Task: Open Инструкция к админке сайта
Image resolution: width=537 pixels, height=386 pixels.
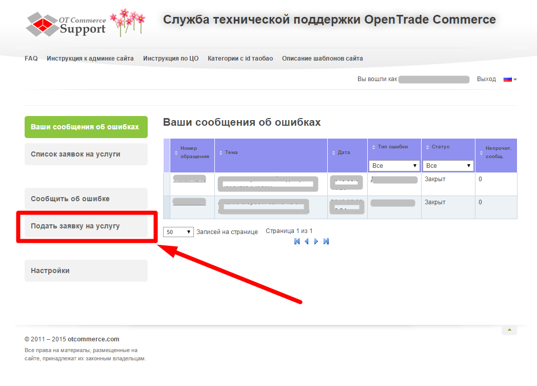Action: click(90, 59)
